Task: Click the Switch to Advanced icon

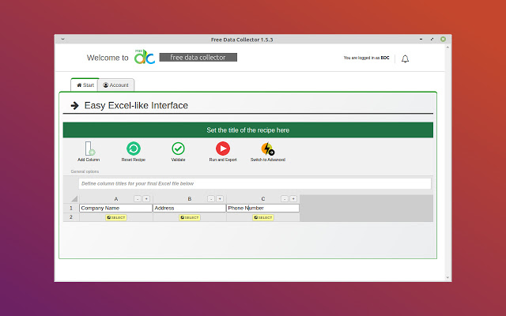Action: (x=267, y=149)
